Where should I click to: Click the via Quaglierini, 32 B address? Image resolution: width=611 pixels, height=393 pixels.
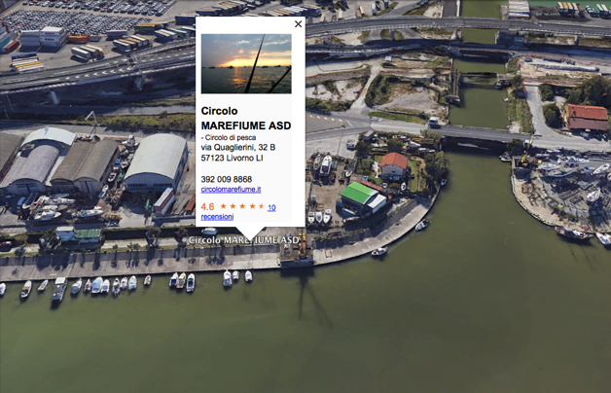[237, 147]
